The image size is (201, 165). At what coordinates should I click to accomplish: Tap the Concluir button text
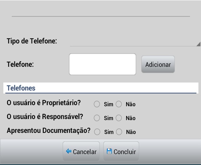pos(125,152)
